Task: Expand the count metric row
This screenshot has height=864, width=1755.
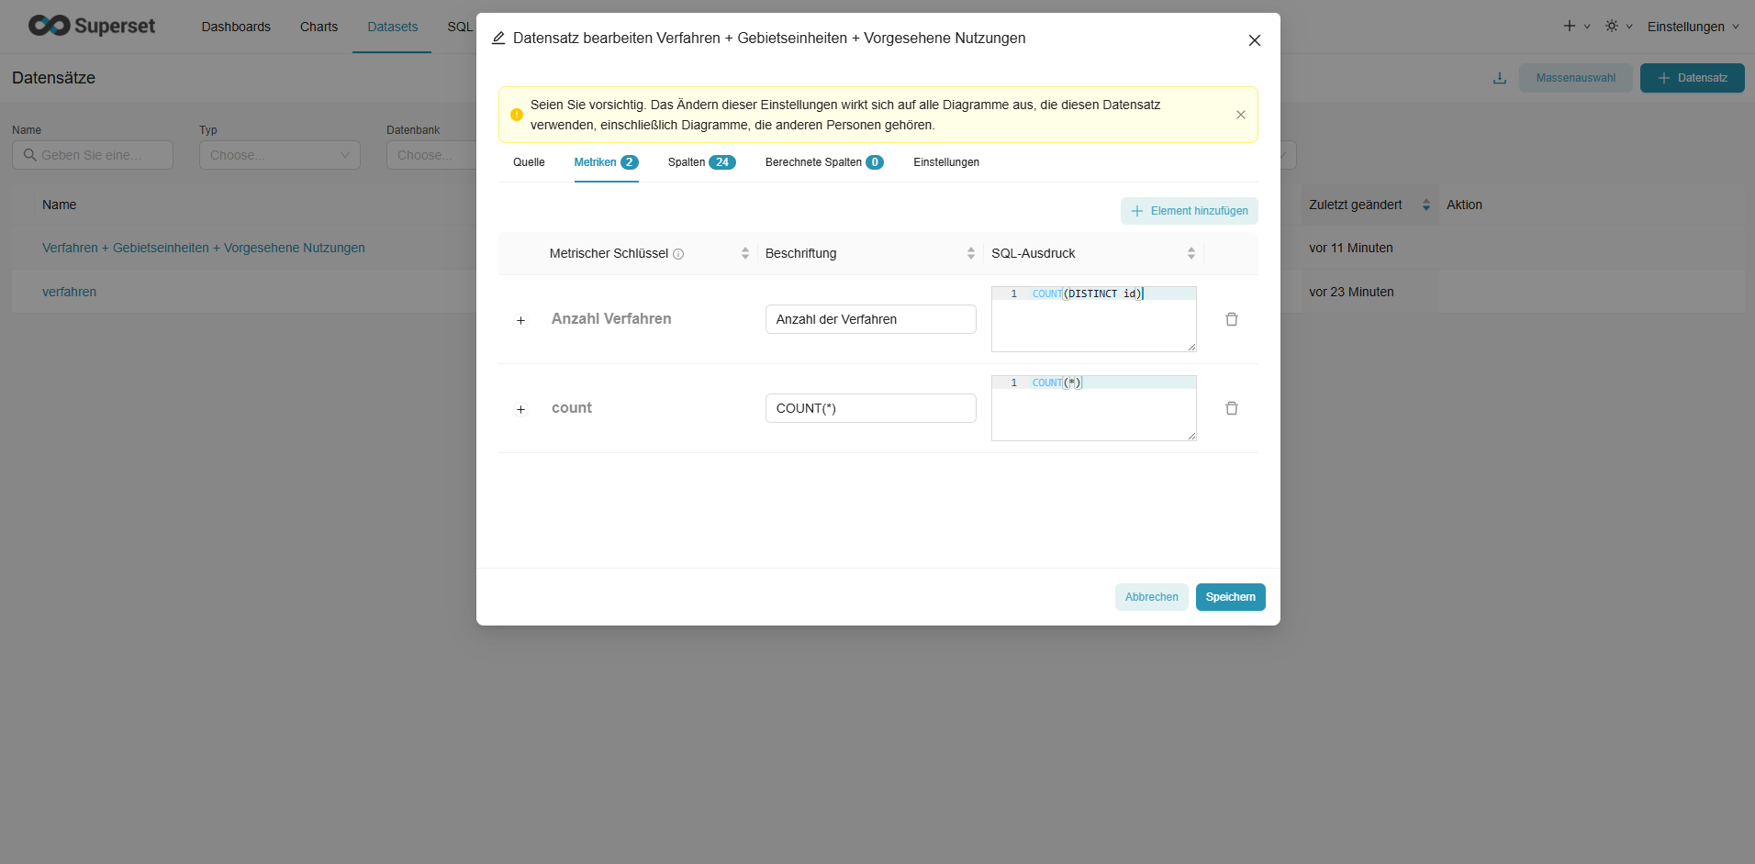Action: pyautogui.click(x=520, y=409)
